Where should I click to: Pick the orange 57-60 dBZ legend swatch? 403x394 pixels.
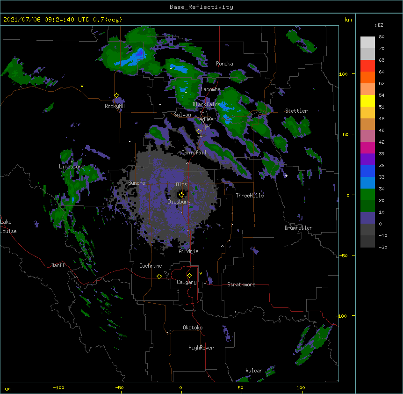367,77
